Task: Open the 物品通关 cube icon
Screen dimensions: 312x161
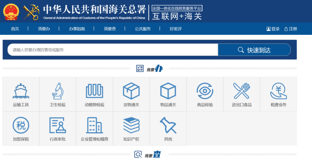Action: [x=168, y=91]
